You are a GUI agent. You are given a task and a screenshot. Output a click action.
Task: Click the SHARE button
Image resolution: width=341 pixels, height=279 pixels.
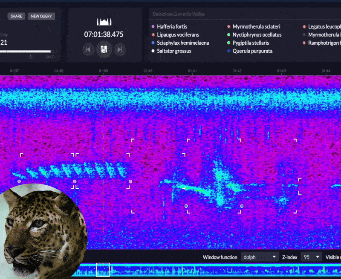tap(16, 16)
